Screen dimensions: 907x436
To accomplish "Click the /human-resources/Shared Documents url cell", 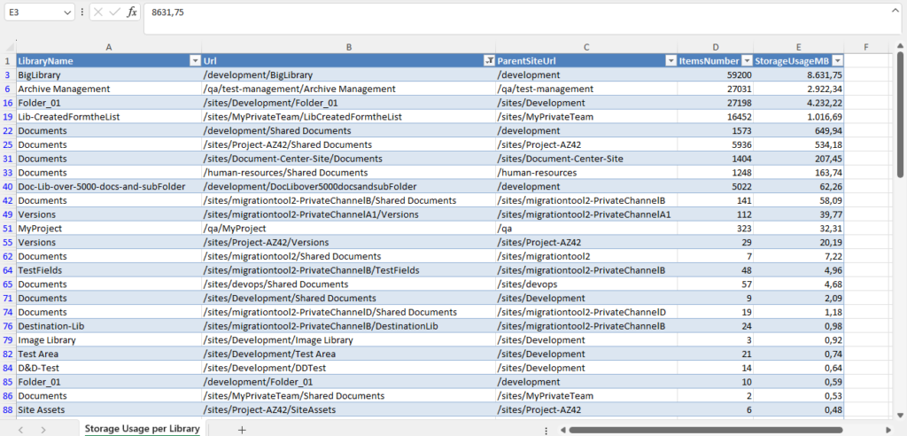I will [x=349, y=173].
